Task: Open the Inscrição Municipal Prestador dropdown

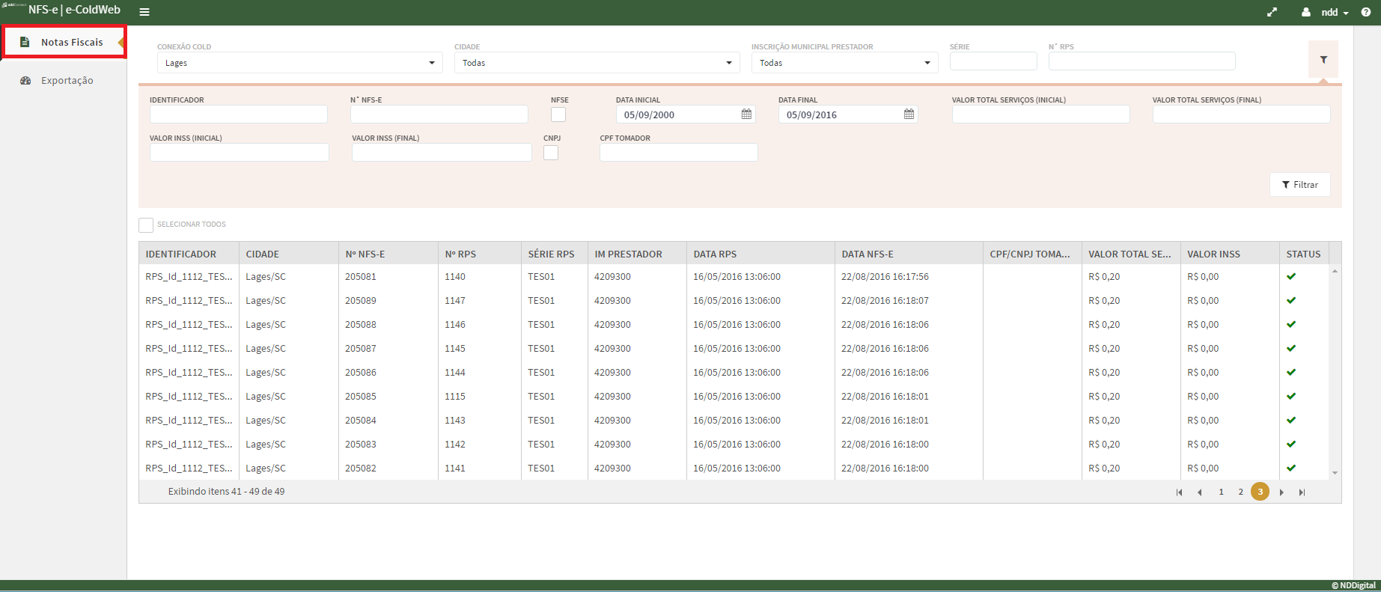Action: tap(844, 63)
